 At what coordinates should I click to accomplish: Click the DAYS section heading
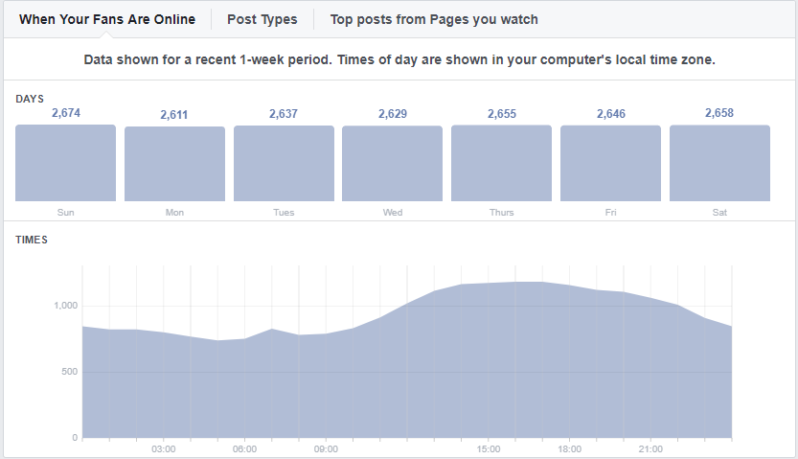tap(30, 99)
